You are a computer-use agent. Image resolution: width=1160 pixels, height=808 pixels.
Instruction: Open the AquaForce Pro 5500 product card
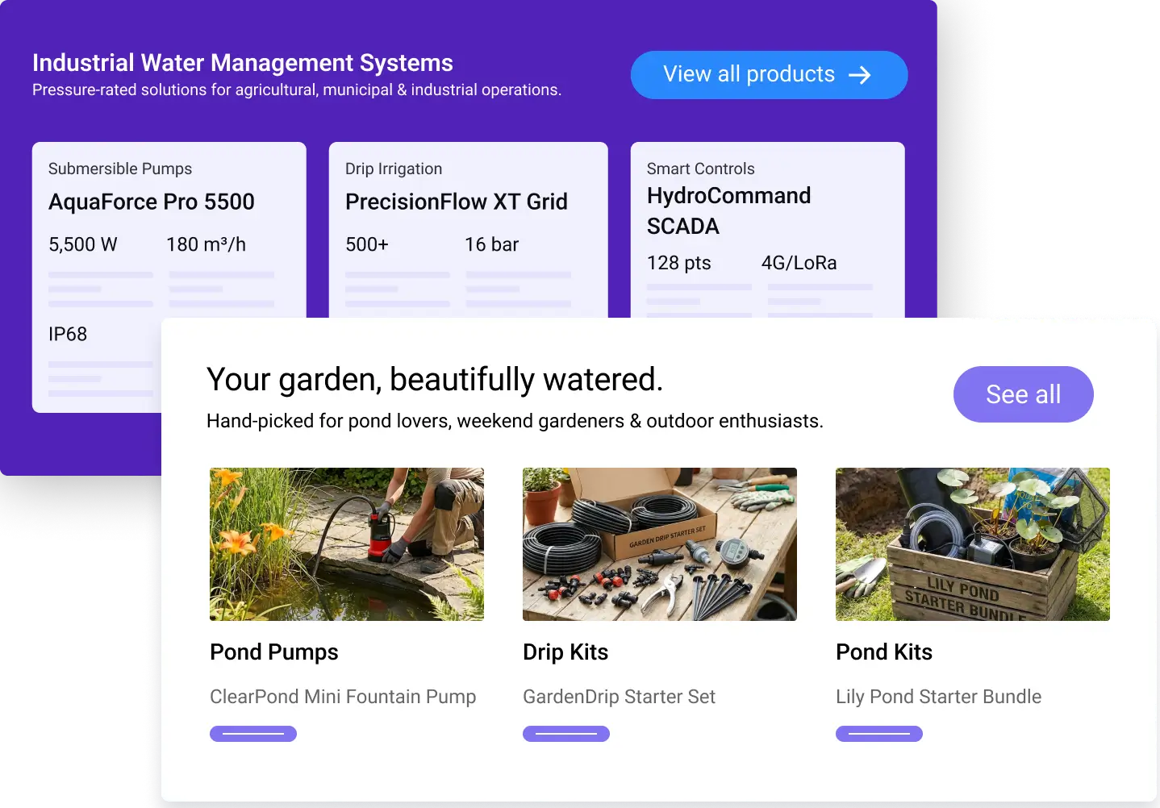pyautogui.click(x=152, y=202)
